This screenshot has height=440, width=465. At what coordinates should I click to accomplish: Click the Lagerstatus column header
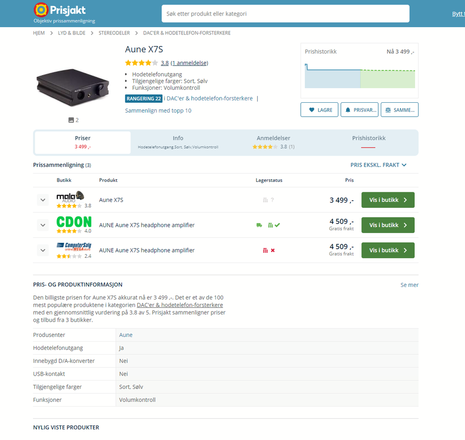pyautogui.click(x=269, y=180)
